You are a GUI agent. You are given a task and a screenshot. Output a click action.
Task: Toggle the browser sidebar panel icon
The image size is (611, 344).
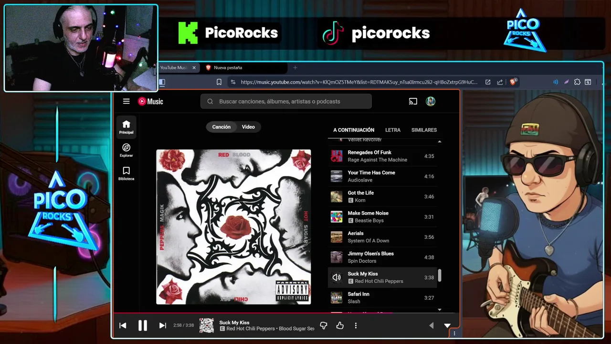click(162, 82)
